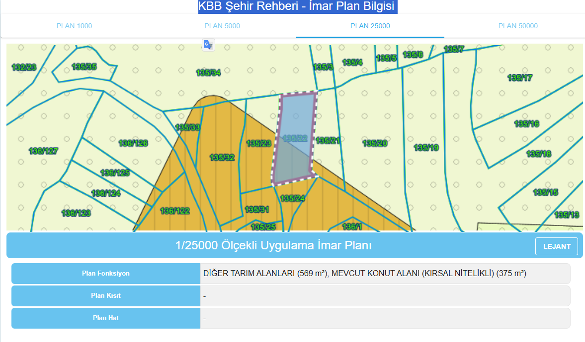This screenshot has height=342, width=585.
Task: Select parcel 135/21 on the map
Action: [x=328, y=141]
